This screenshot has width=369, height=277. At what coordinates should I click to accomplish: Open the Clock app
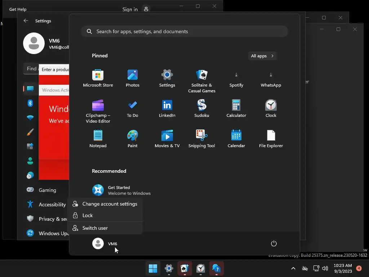point(271,109)
